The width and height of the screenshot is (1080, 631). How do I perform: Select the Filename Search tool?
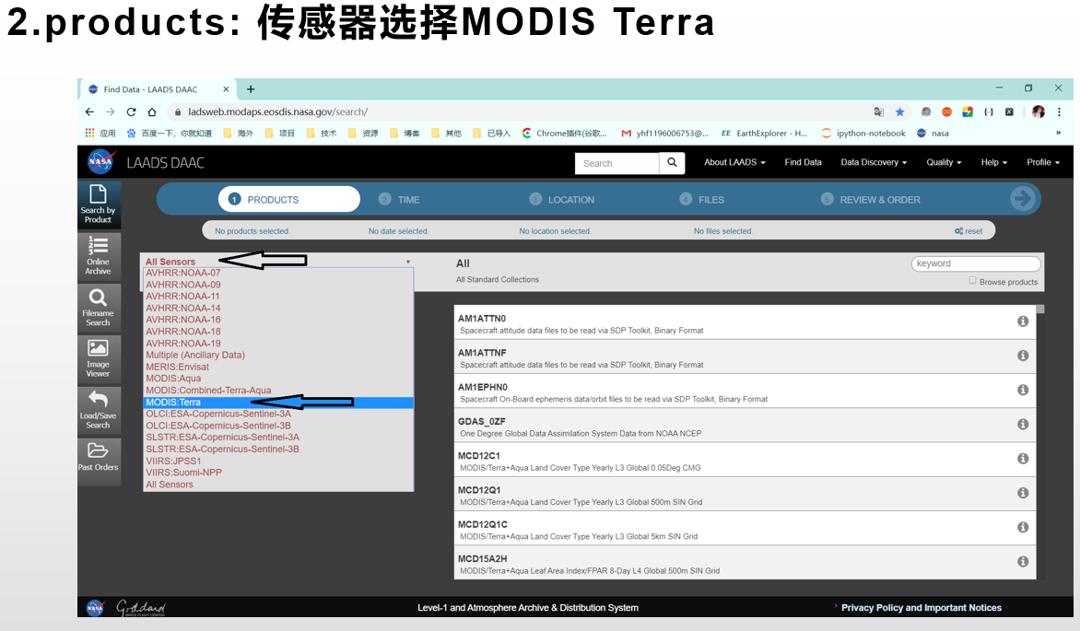point(99,308)
